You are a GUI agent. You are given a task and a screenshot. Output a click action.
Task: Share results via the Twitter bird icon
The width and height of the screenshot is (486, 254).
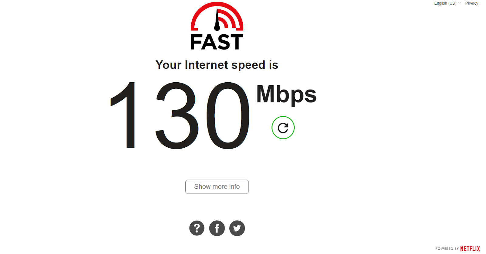[237, 228]
